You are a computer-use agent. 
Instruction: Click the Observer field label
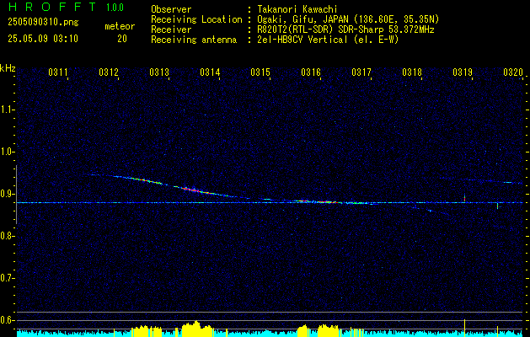tap(171, 9)
